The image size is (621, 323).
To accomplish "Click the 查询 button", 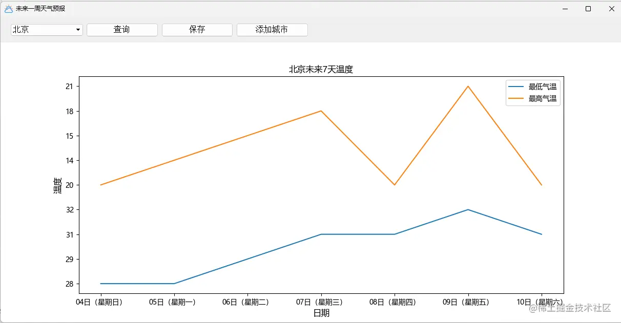I will 122,30.
